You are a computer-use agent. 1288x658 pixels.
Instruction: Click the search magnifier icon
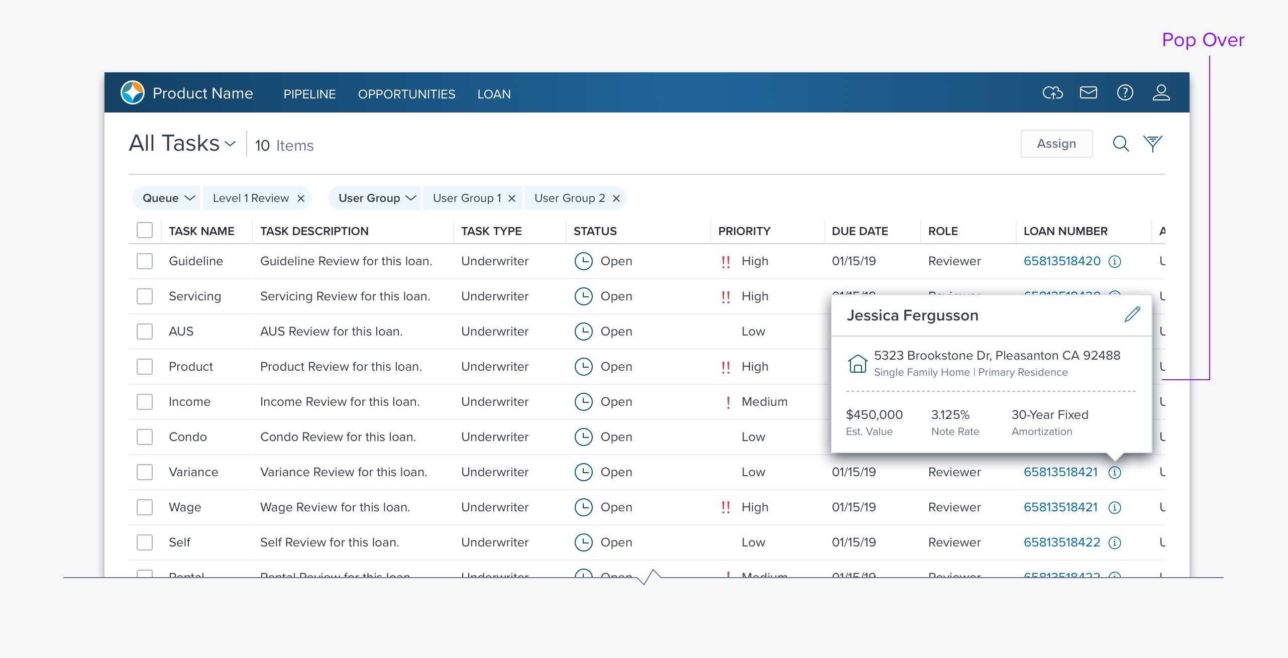[x=1121, y=144]
